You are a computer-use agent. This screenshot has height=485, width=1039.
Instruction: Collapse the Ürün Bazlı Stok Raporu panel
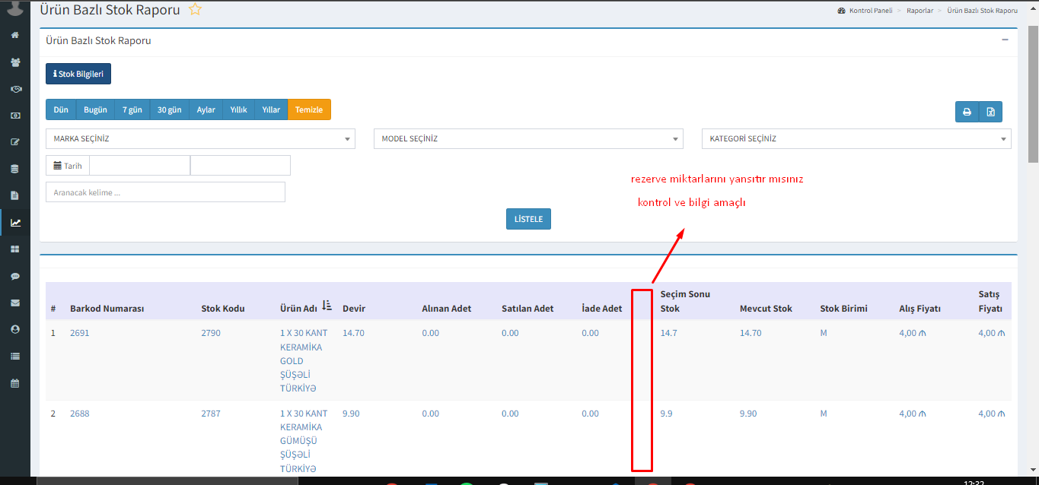[1005, 40]
